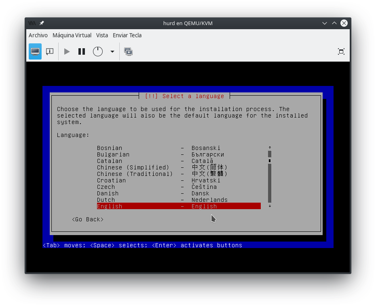The height and width of the screenshot is (306, 376).
Task: Switch the console to fullscreen mode
Action: [341, 51]
